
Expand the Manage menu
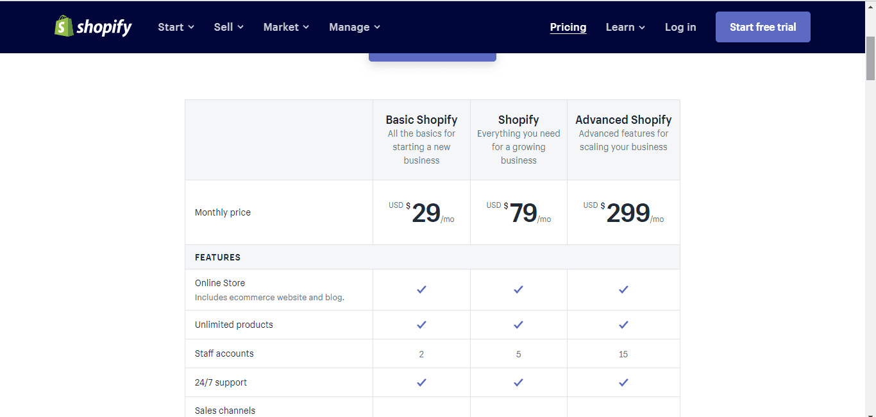point(355,27)
